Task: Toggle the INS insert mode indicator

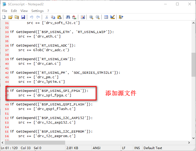Action: [137, 148]
